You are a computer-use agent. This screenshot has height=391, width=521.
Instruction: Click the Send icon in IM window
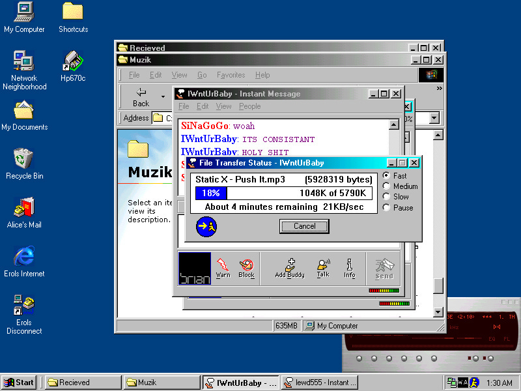pyautogui.click(x=384, y=268)
